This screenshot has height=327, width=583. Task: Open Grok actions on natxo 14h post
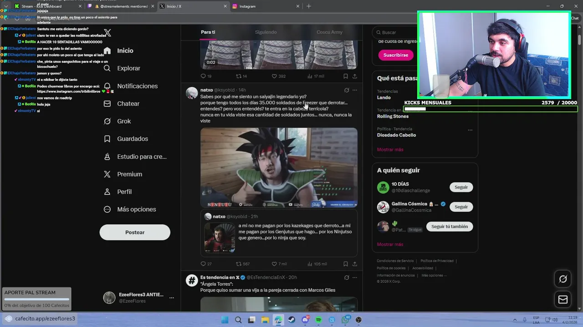tap(347, 90)
